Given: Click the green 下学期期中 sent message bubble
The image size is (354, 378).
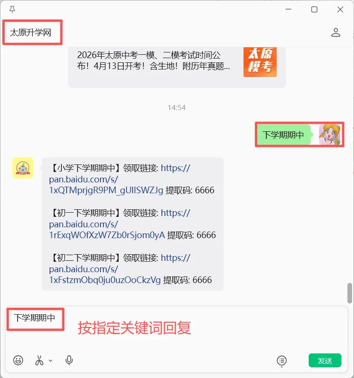Looking at the screenshot, I should click(284, 135).
